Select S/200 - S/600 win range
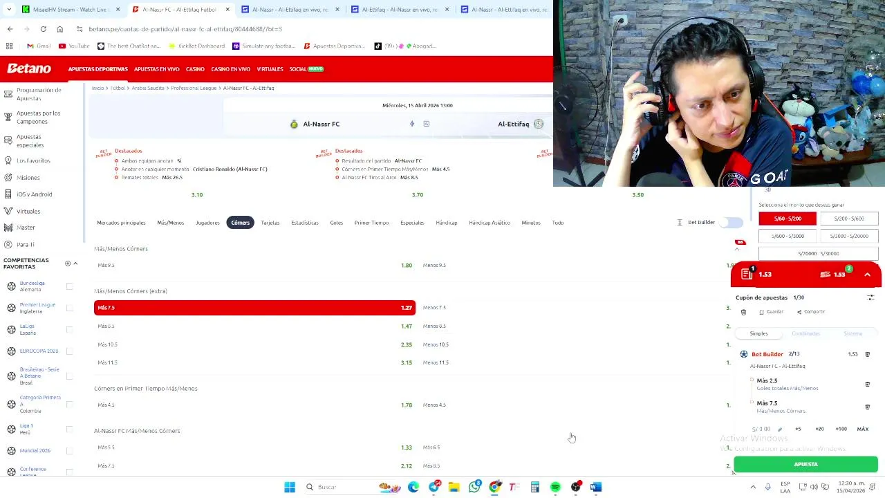885x498 pixels. (x=849, y=219)
